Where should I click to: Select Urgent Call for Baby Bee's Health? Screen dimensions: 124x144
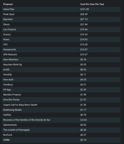20,105
